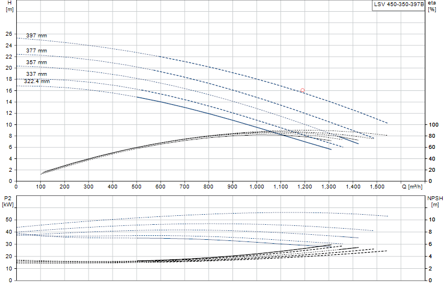
Task: Click the '377 mm' impeller curve label
Action: point(37,51)
